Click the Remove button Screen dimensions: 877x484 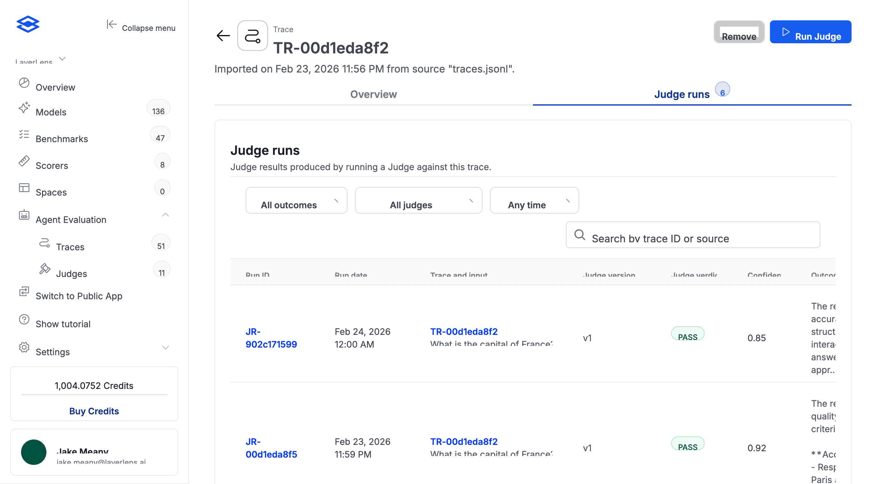(x=739, y=32)
